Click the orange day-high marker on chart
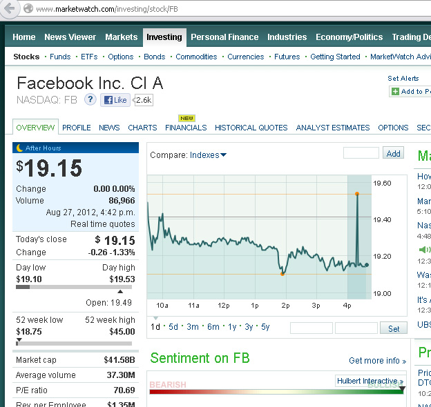The width and height of the screenshot is (431, 407). (x=357, y=194)
